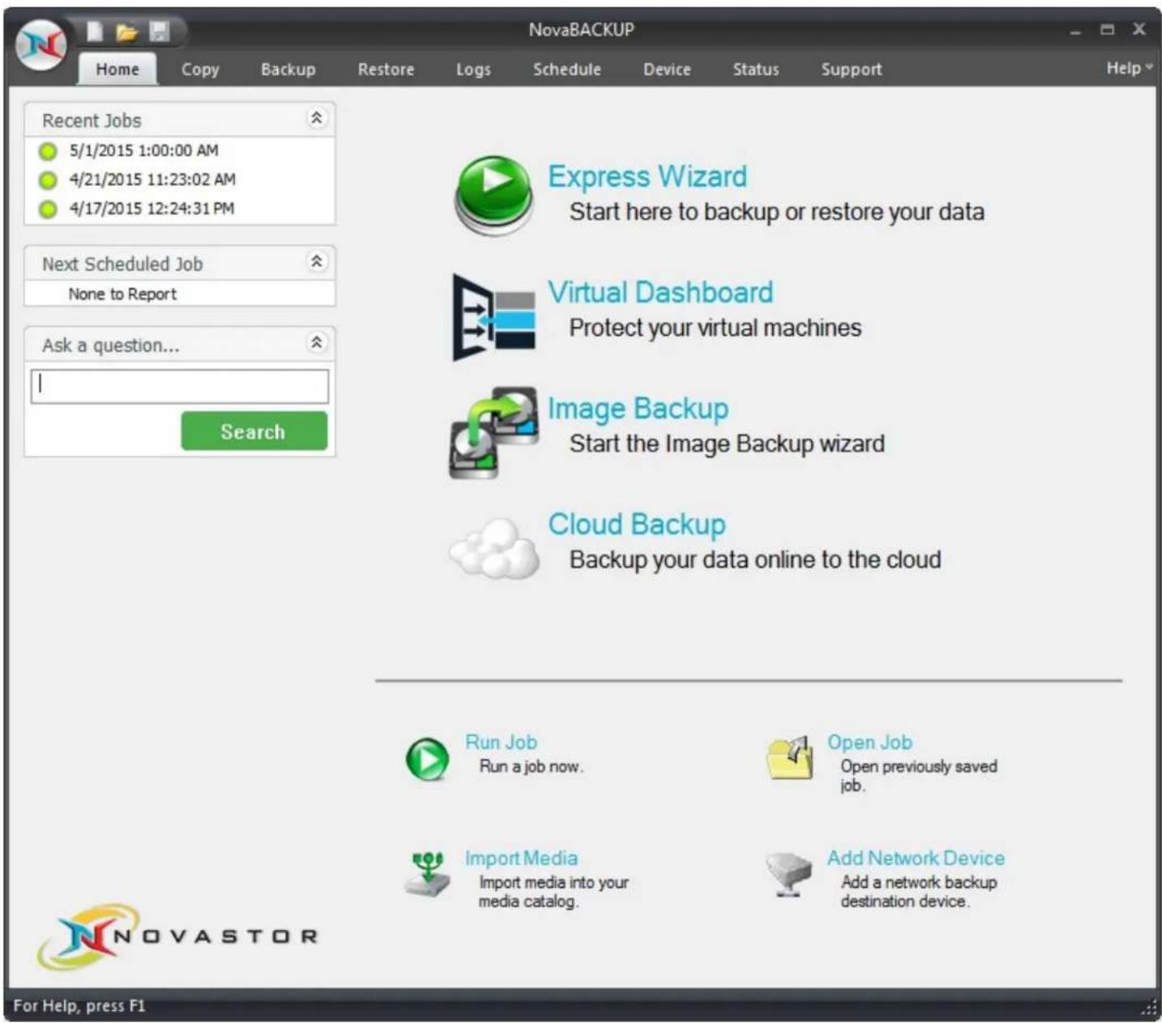Open the Cloud Backup link
Image resolution: width=1162 pixels, height=1023 pixels.
(637, 524)
